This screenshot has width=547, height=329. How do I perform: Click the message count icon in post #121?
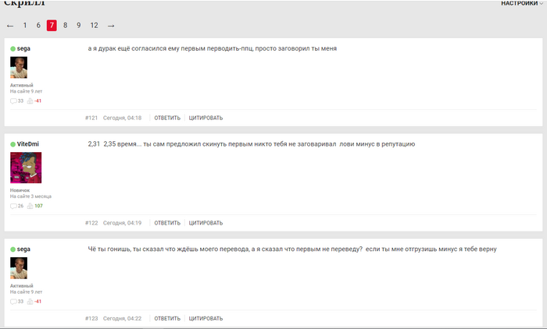click(x=13, y=101)
